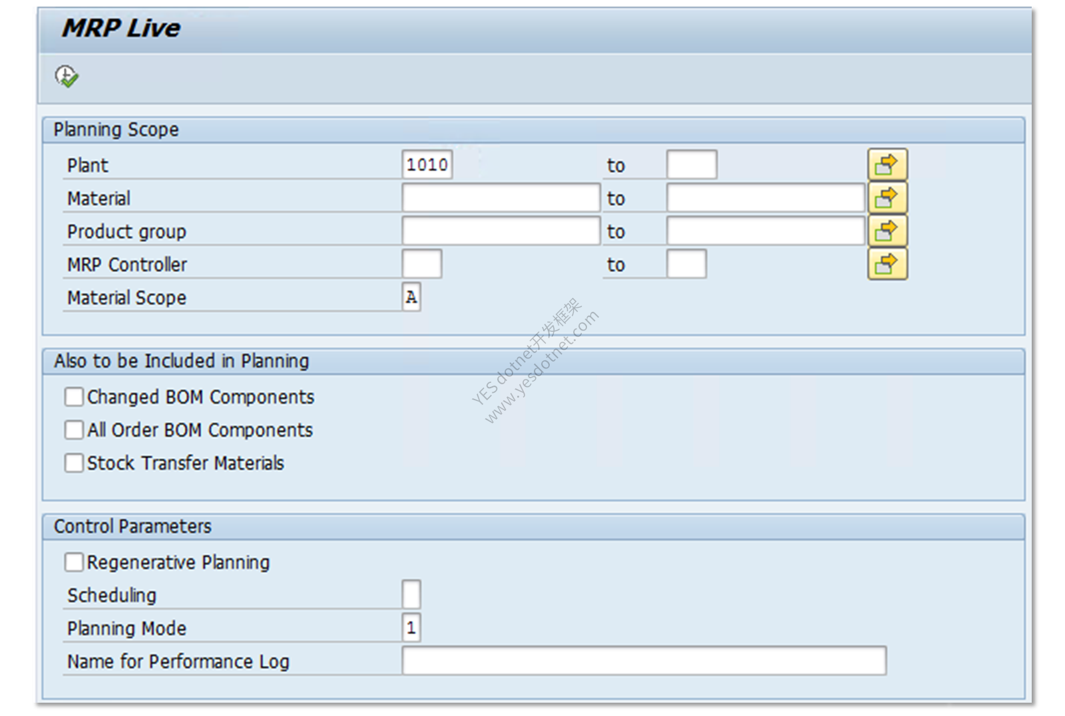The width and height of the screenshot is (1065, 716).
Task: Focus the Product group from field
Action: click(x=501, y=231)
